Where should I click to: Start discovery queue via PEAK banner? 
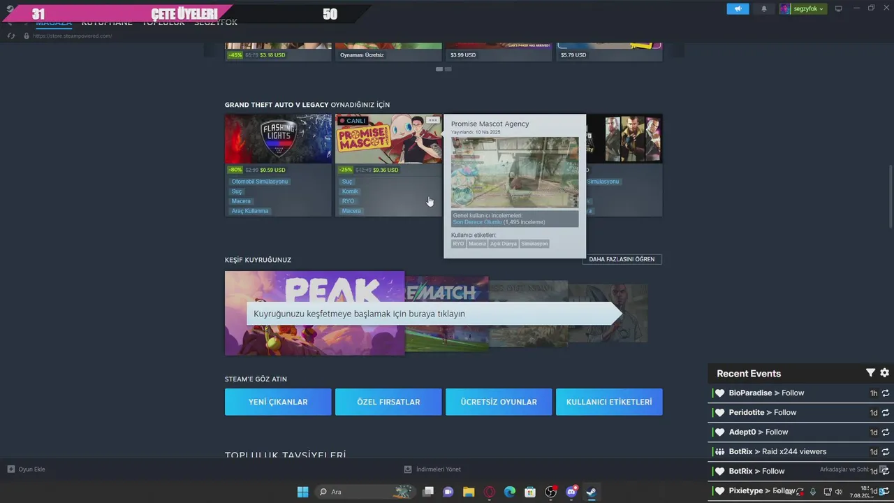[x=314, y=313]
